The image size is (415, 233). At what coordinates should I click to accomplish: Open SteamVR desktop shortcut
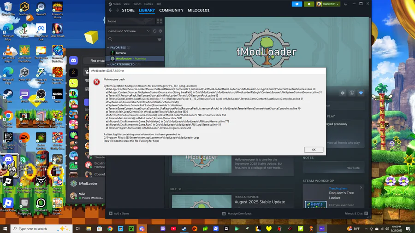(x=41, y=9)
